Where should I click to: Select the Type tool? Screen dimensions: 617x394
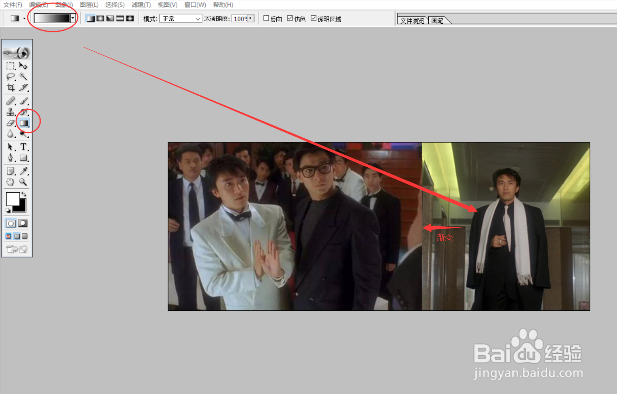tap(23, 147)
